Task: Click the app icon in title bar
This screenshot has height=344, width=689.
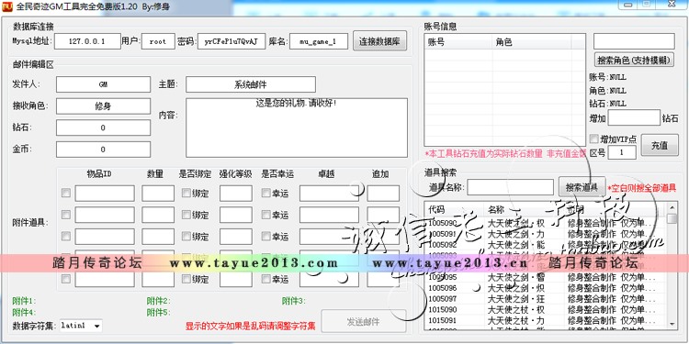Action: pos(7,6)
